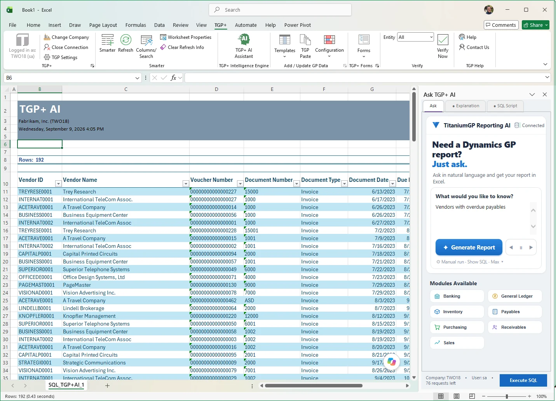This screenshot has height=401, width=556.
Task: Select the SQL_TGP+AI_1 sheet tab
Action: click(x=66, y=385)
